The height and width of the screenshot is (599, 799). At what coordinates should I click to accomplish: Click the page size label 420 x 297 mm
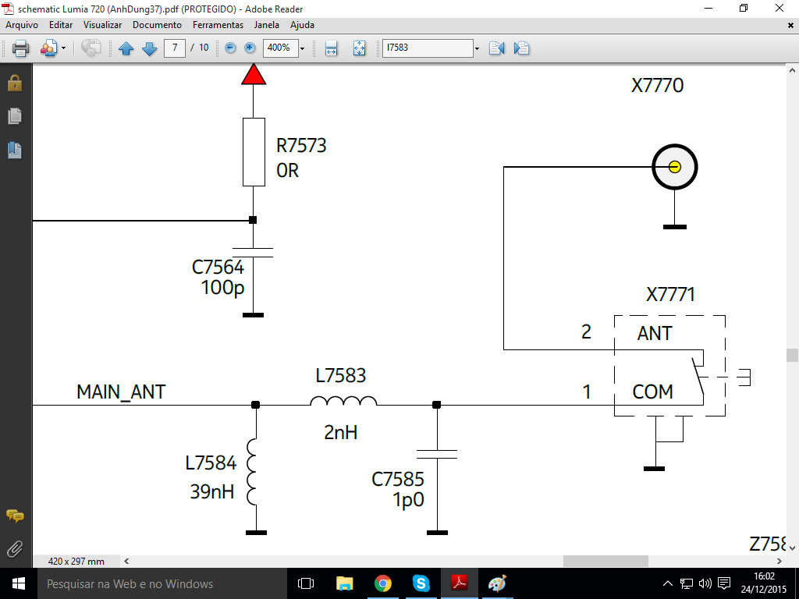pos(76,562)
